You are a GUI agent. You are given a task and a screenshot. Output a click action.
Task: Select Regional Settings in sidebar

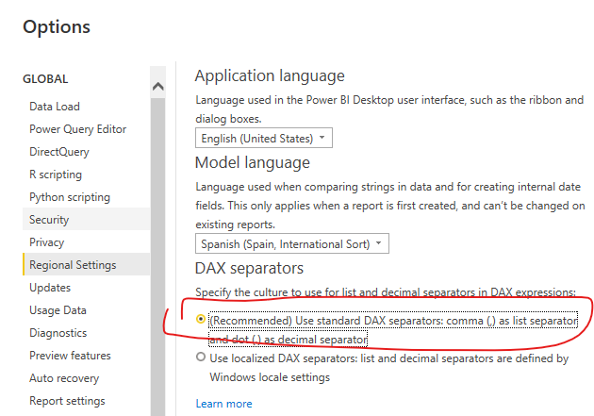87,264
